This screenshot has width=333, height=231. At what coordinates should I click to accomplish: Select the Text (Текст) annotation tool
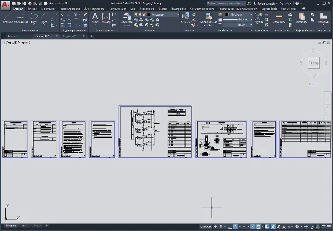(95, 18)
